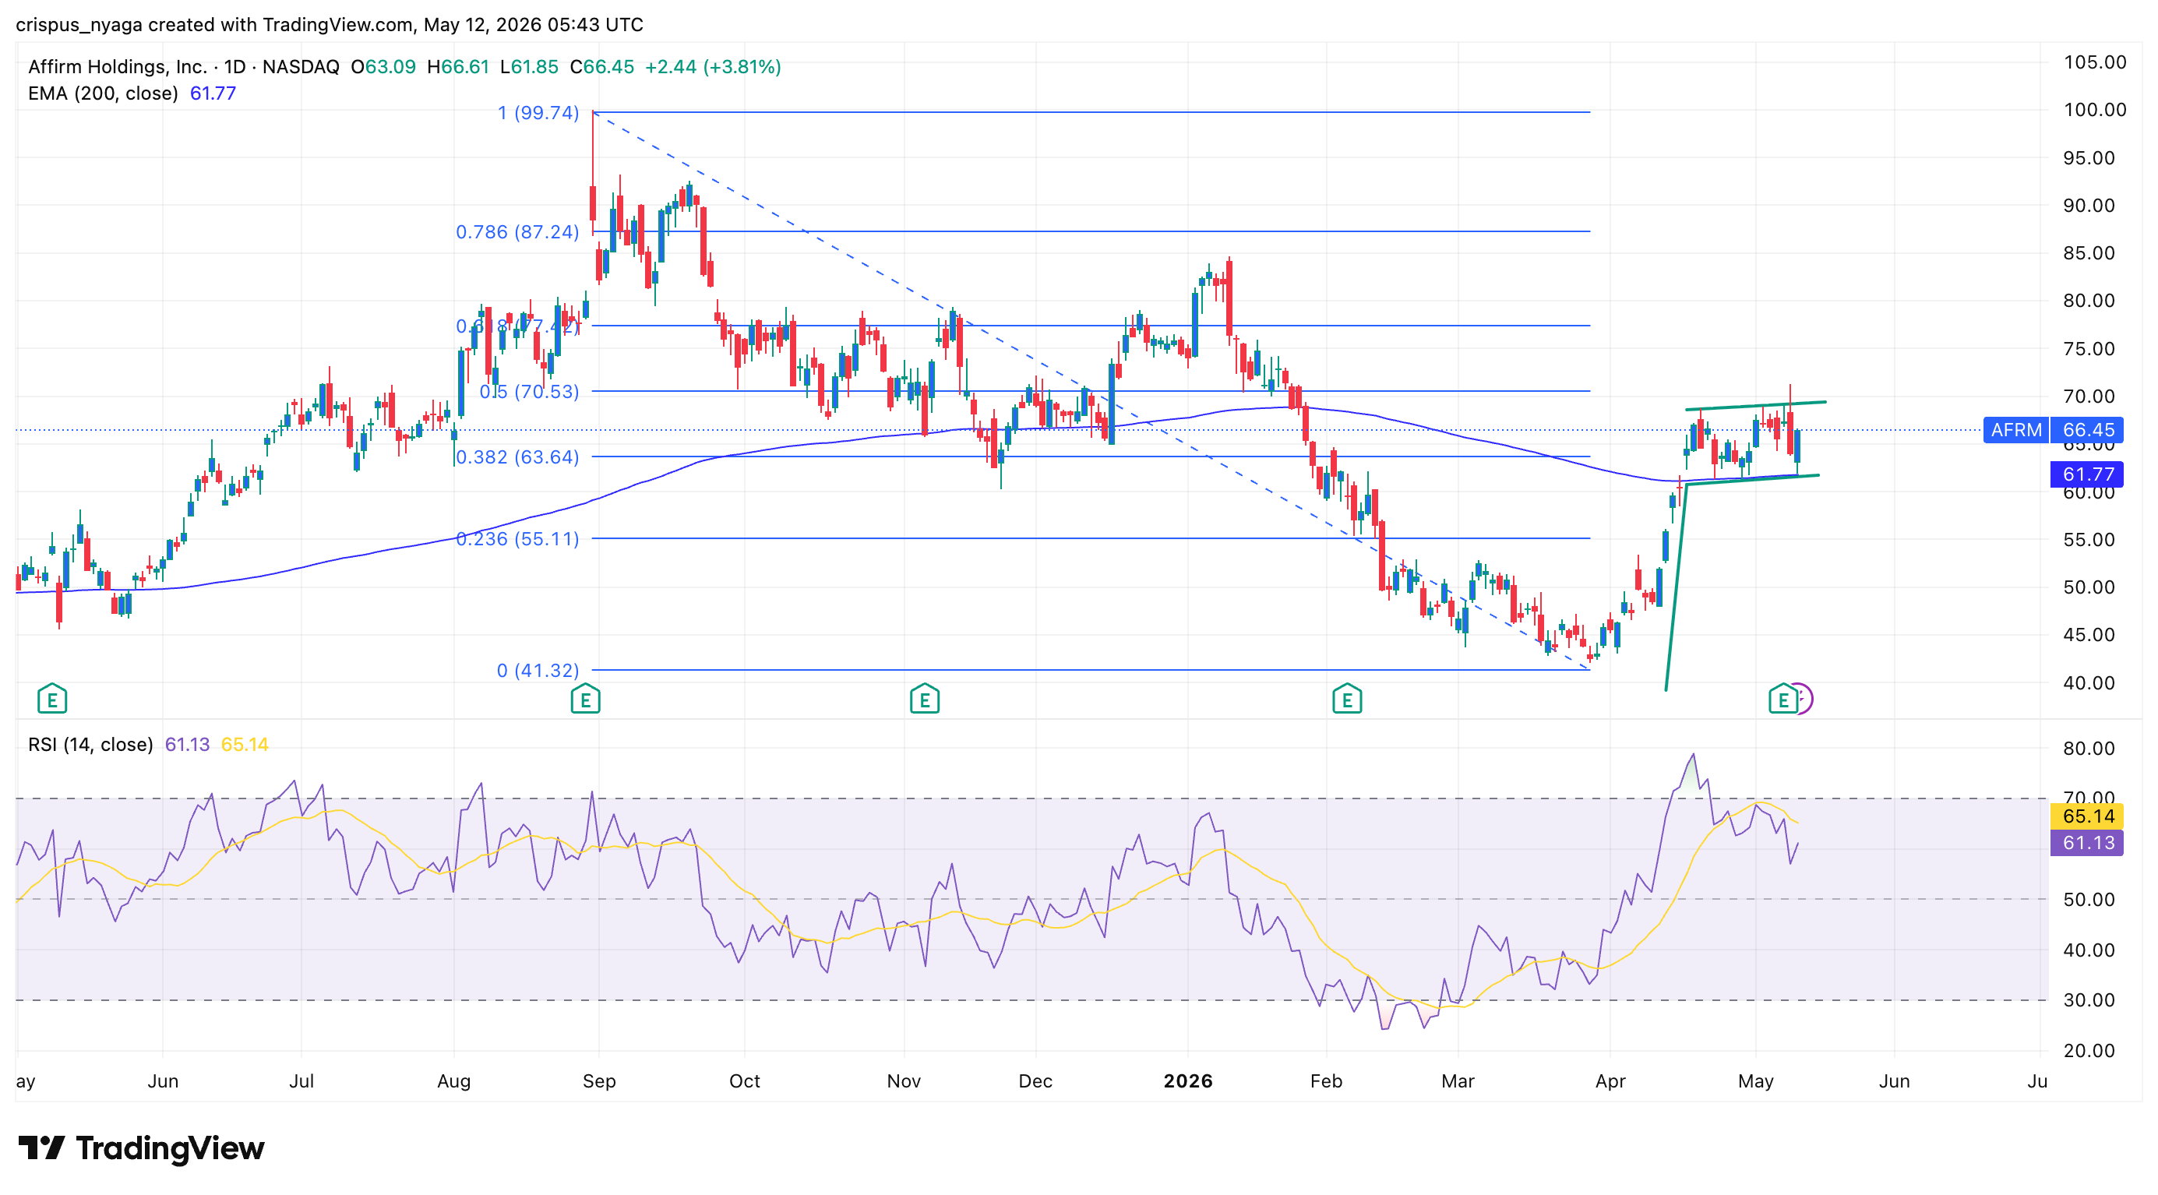Click the 75.00 price scale label
This screenshot has height=1195, width=2158.
[x=2089, y=348]
